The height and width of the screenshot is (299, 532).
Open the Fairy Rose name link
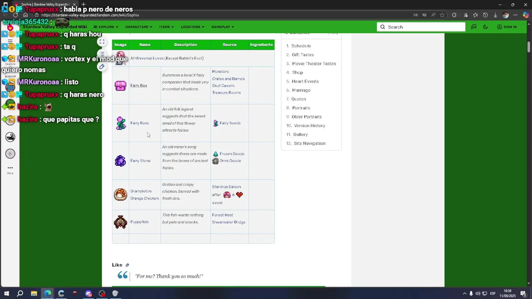click(x=140, y=123)
